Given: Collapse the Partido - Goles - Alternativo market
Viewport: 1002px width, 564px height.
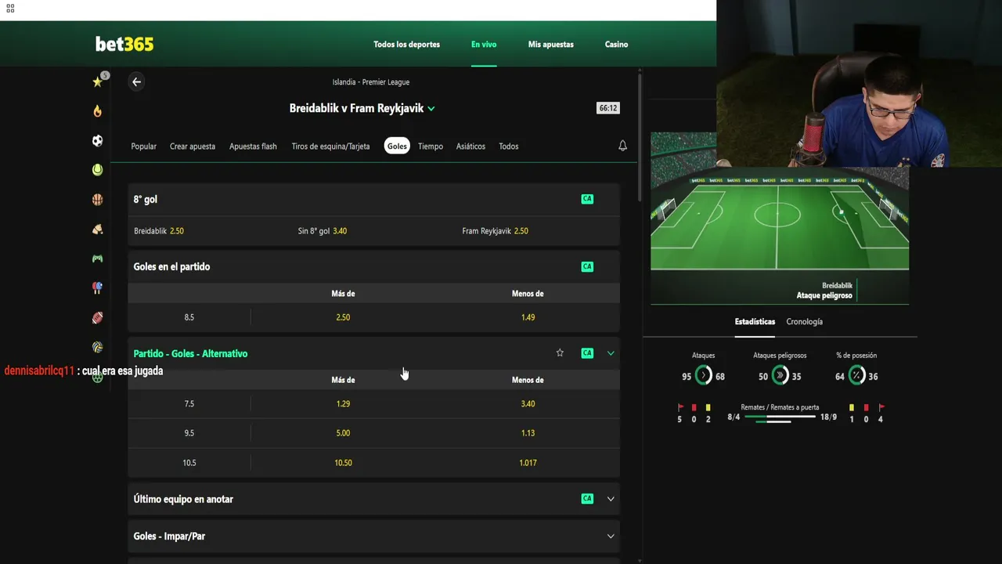Looking at the screenshot, I should (611, 353).
